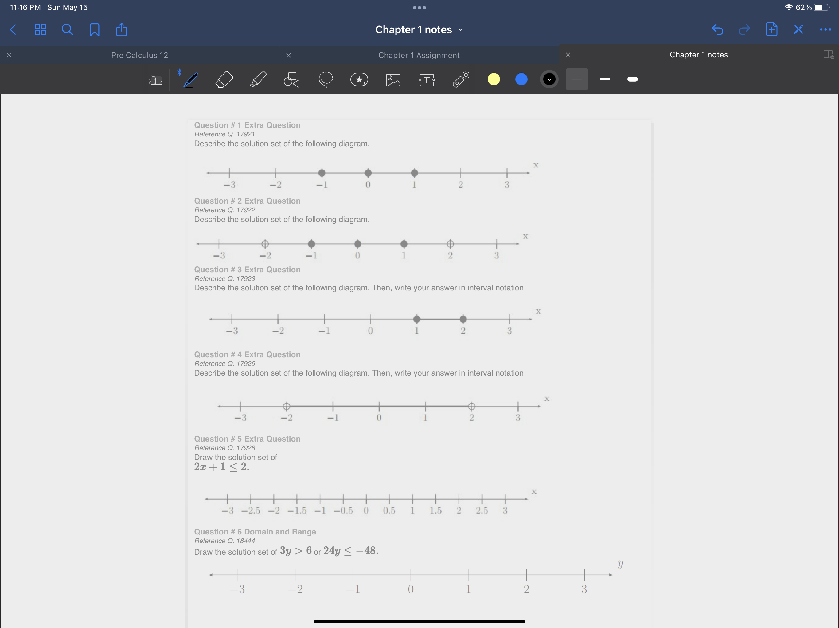Select the thinnest stroke width
The width and height of the screenshot is (839, 628).
tap(576, 79)
